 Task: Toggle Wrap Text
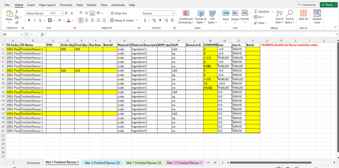coord(118,14)
